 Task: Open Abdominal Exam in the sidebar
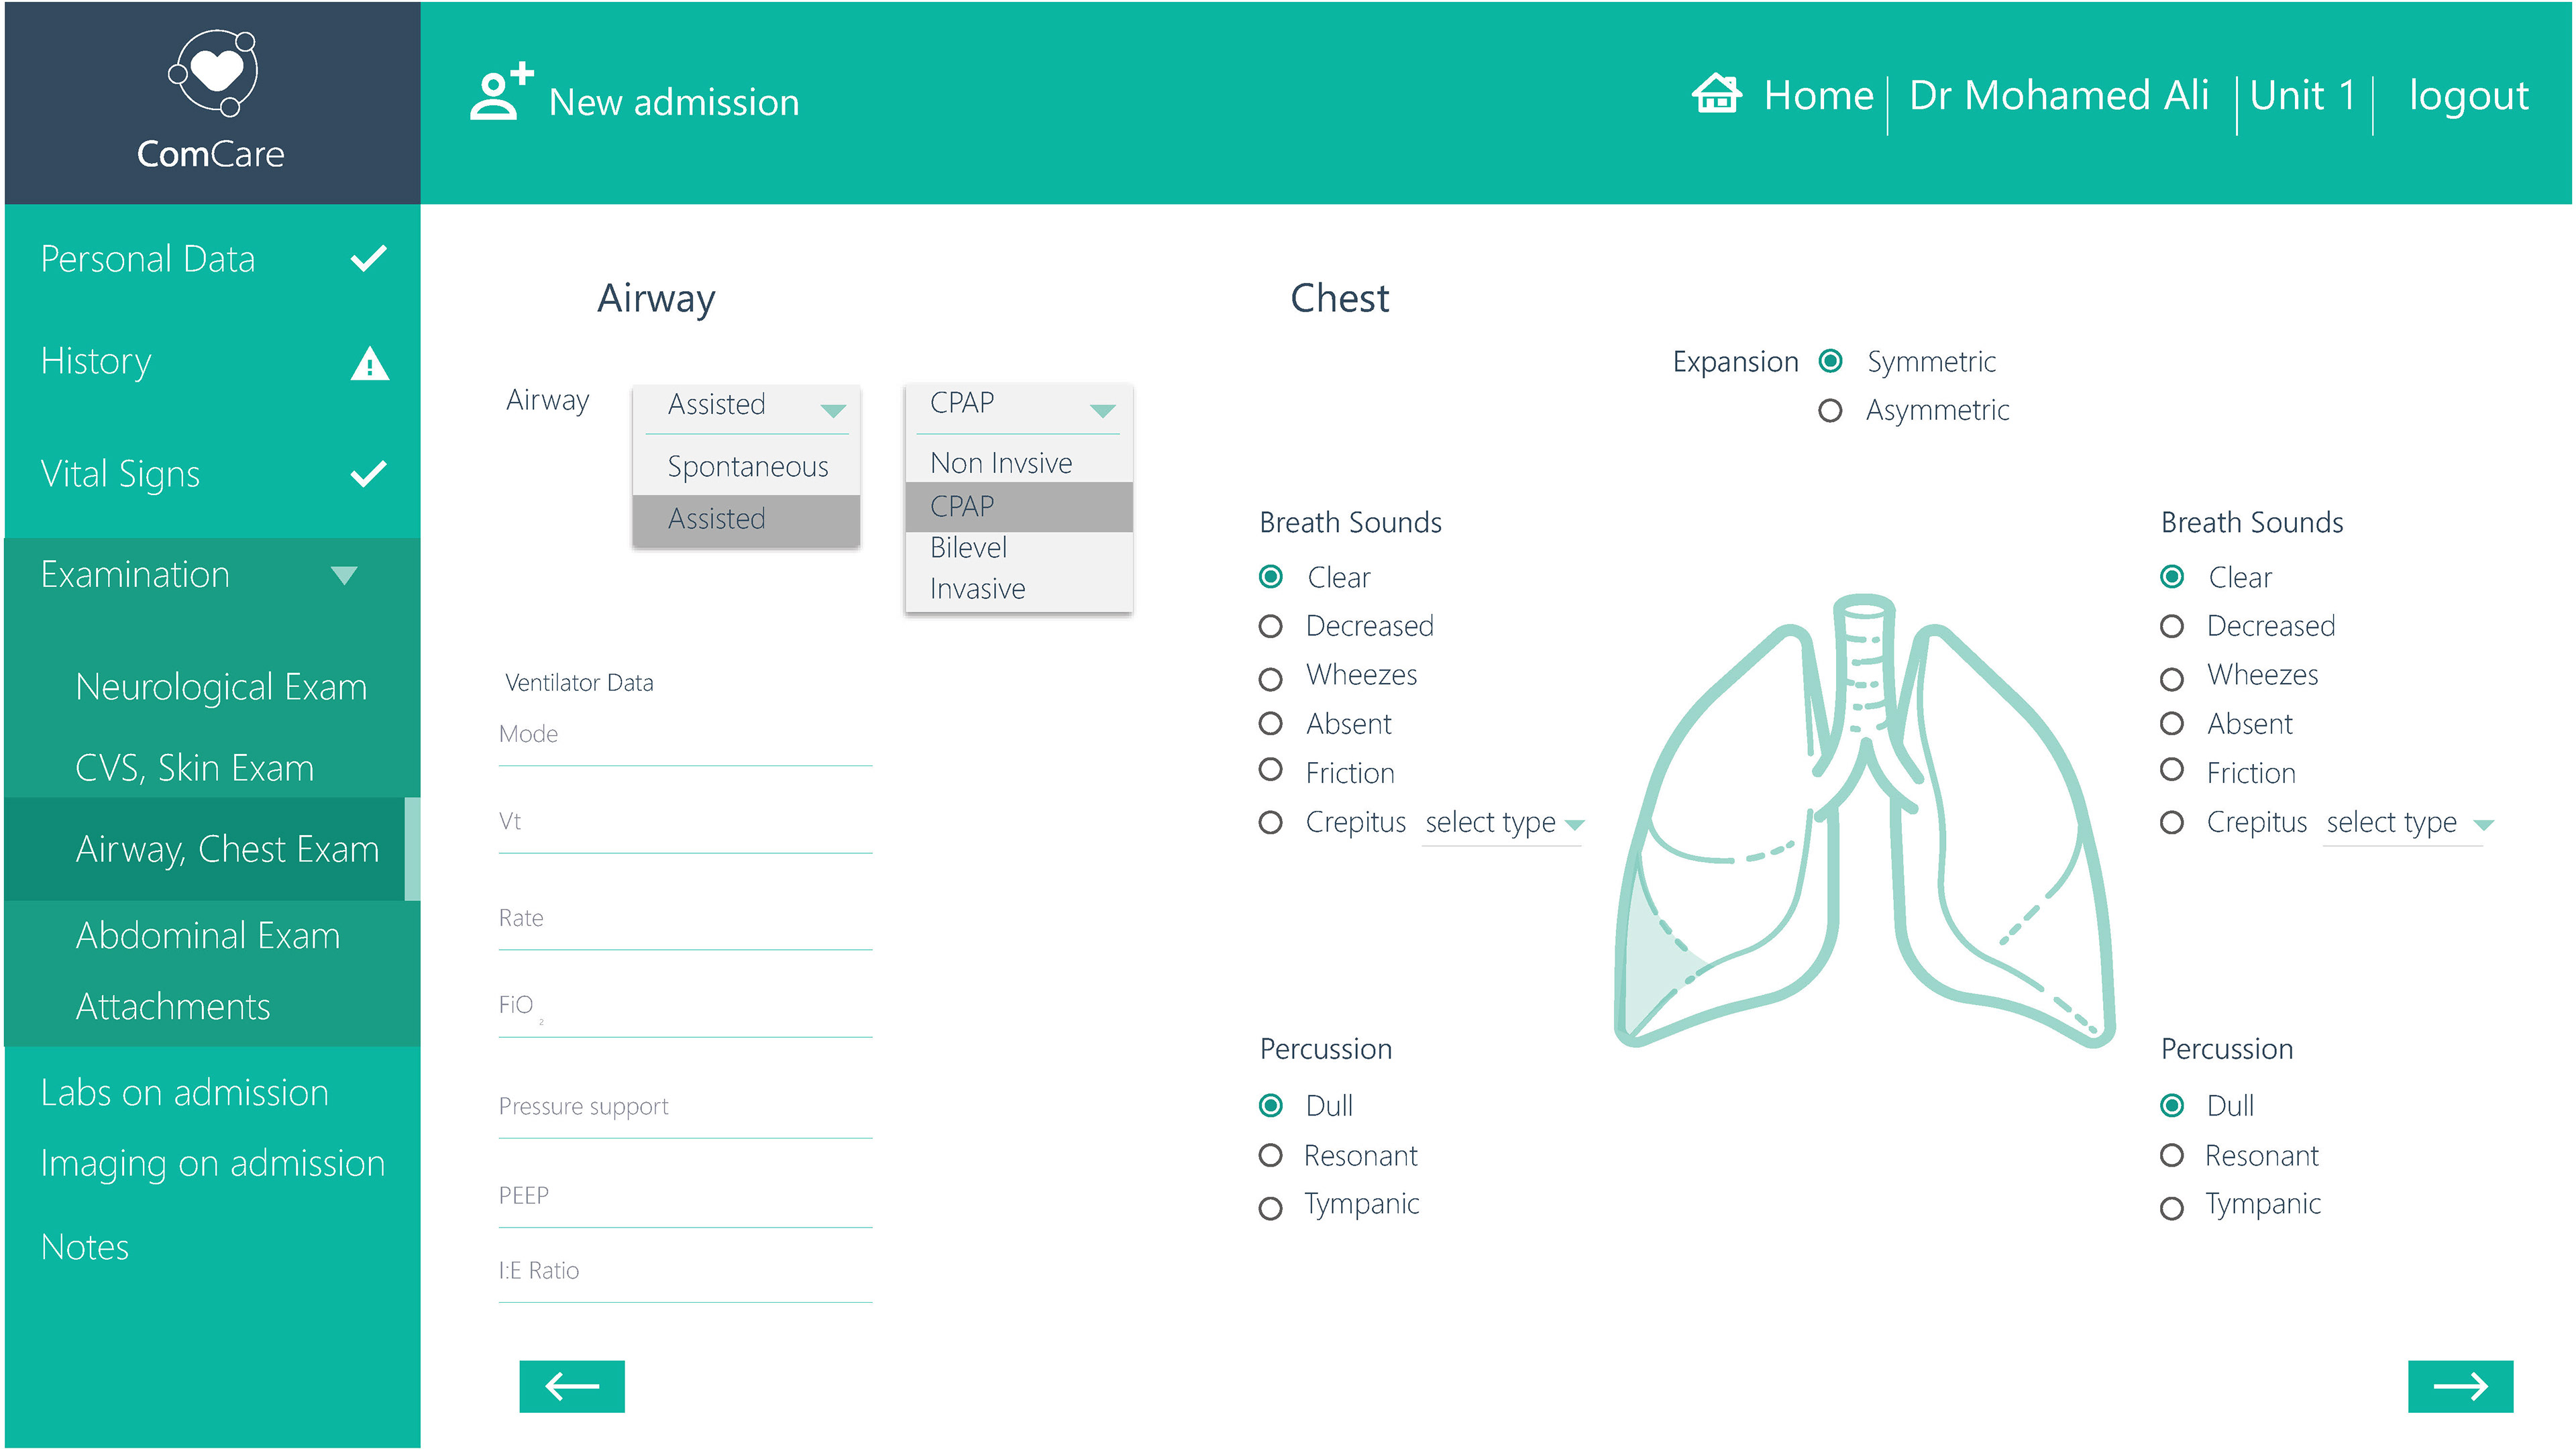[208, 936]
